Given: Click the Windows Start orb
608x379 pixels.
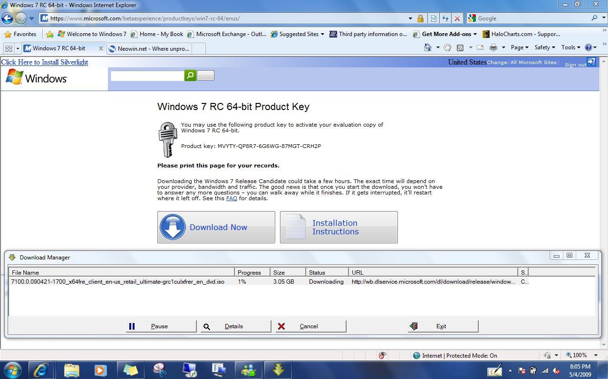Looking at the screenshot, I should click(x=12, y=370).
